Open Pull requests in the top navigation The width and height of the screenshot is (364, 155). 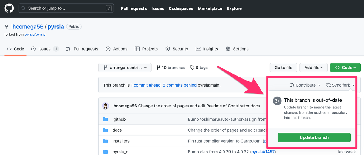pos(134,8)
